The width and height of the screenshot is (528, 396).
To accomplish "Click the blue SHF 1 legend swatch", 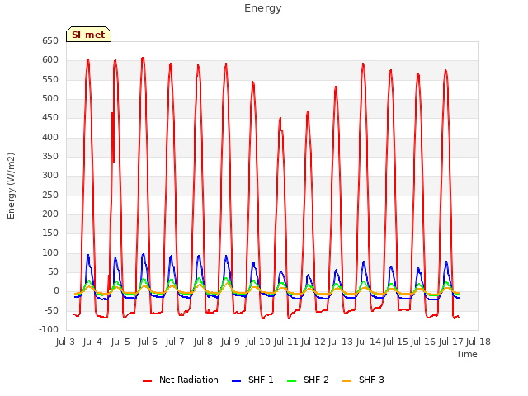I will coord(237,381).
